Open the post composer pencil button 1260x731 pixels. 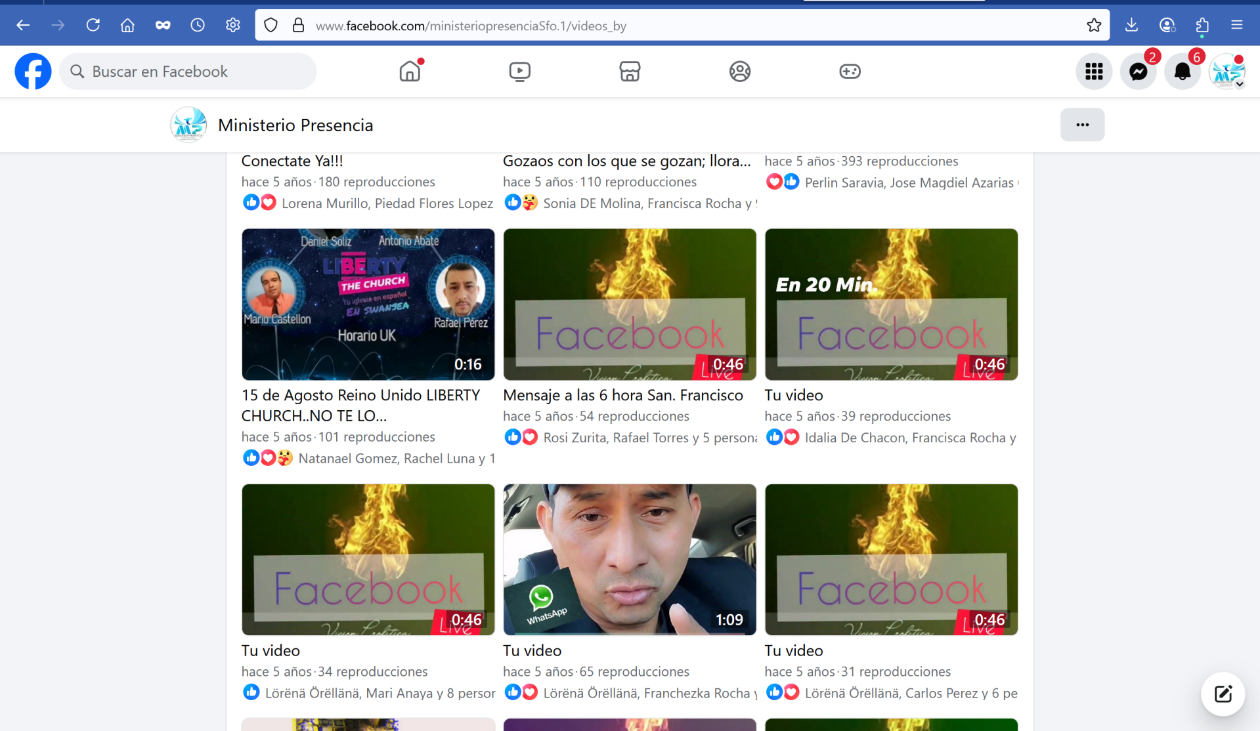[1222, 694]
